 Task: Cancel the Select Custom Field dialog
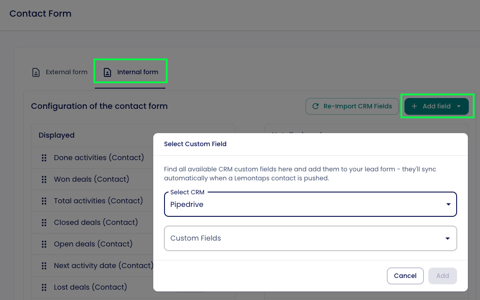point(405,276)
